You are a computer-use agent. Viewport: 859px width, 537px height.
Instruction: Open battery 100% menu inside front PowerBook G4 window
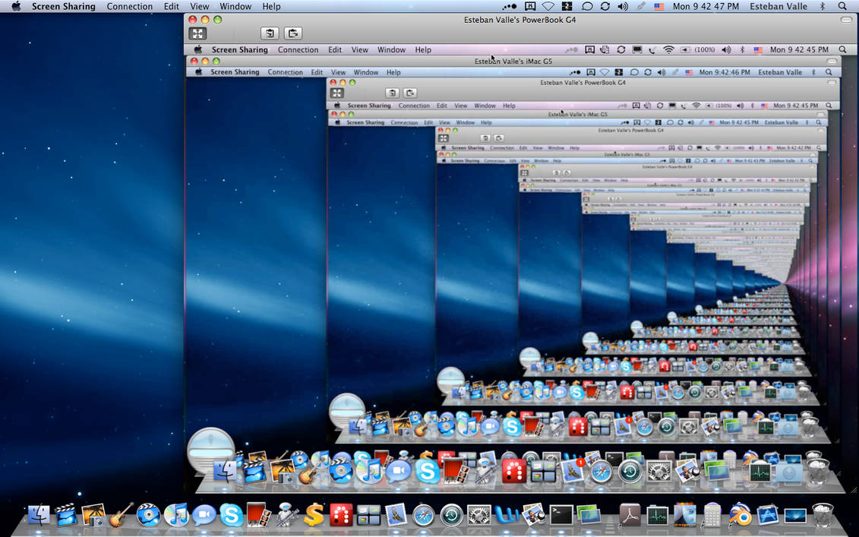pyautogui.click(x=698, y=49)
